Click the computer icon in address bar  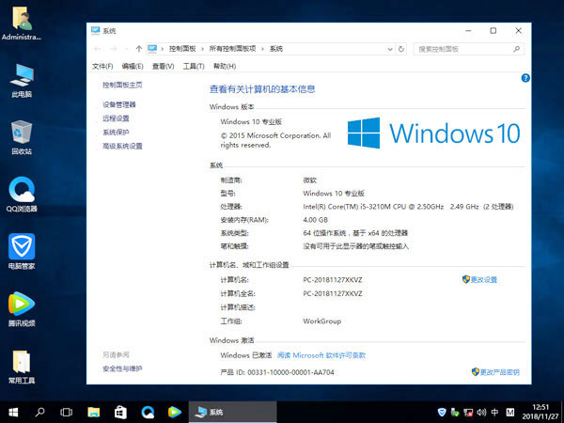pos(152,49)
